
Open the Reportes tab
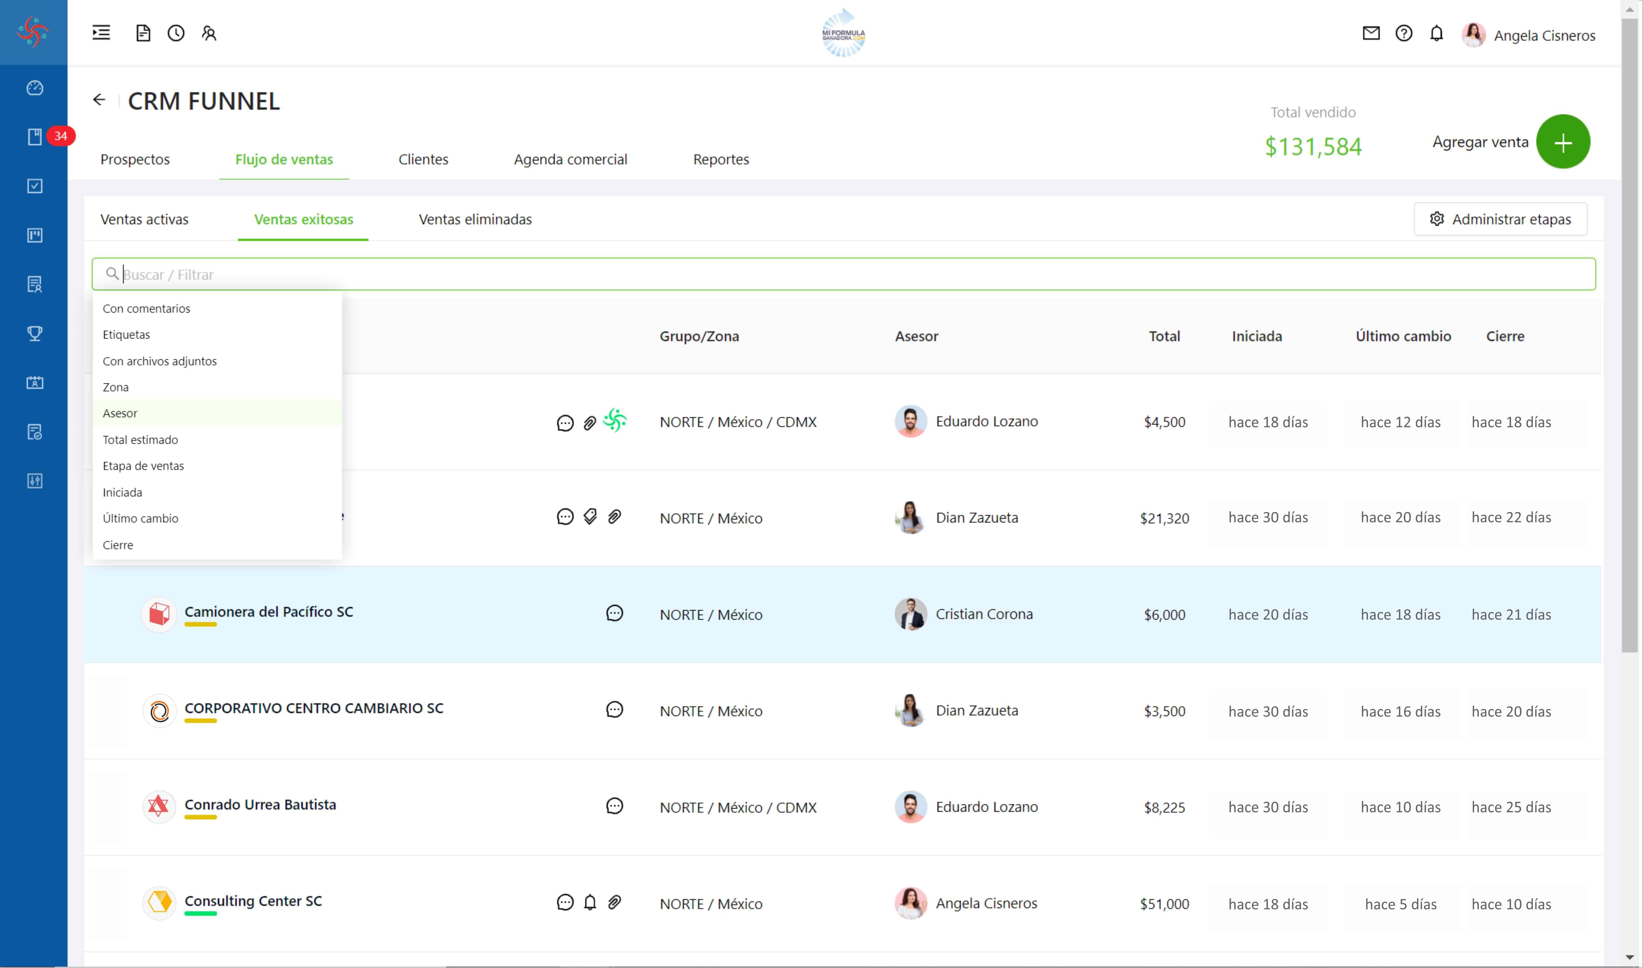[721, 159]
